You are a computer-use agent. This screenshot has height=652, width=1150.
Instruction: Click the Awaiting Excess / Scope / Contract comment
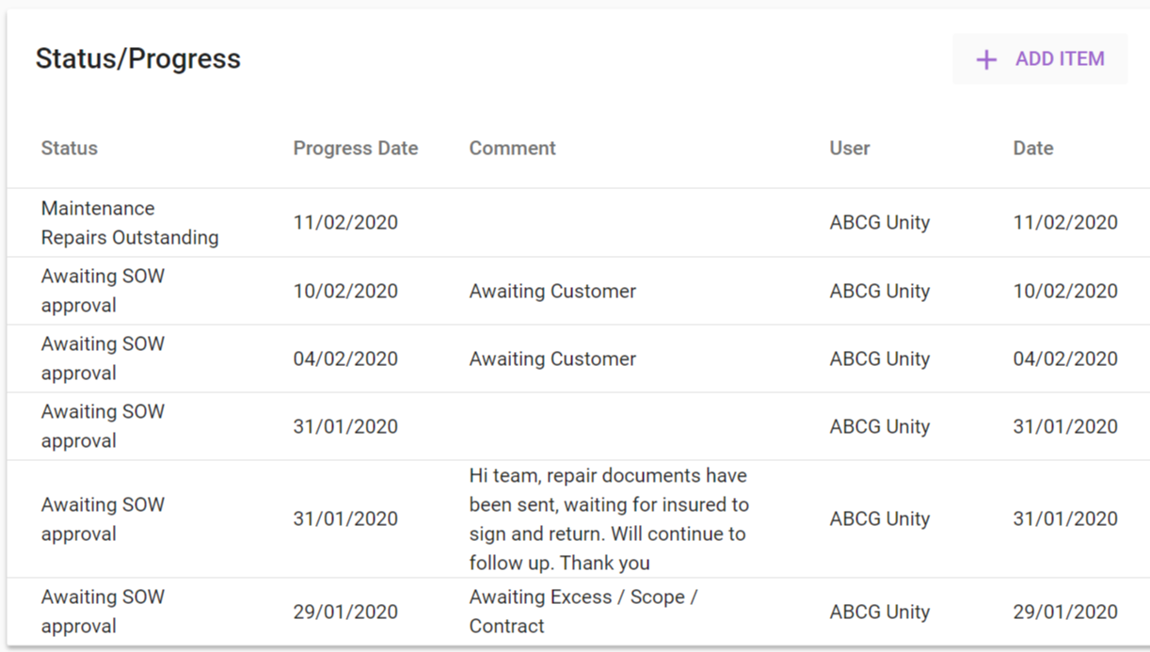(x=583, y=612)
